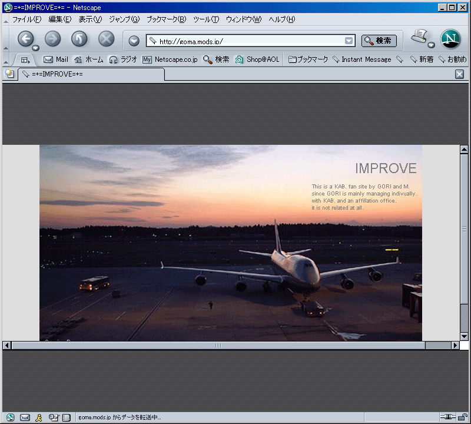Open the 編集(E) menu
471x424 pixels.
pyautogui.click(x=60, y=19)
